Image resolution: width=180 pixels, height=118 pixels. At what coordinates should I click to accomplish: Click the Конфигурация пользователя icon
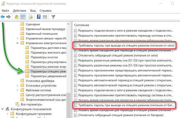(x=8, y=109)
